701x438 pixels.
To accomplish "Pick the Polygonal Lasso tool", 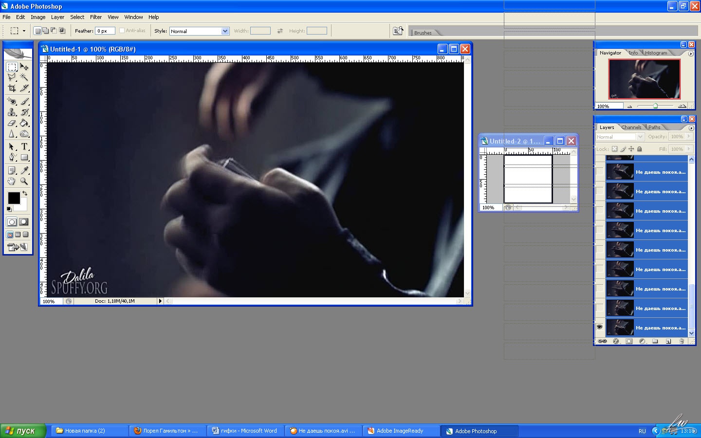I will 12,77.
